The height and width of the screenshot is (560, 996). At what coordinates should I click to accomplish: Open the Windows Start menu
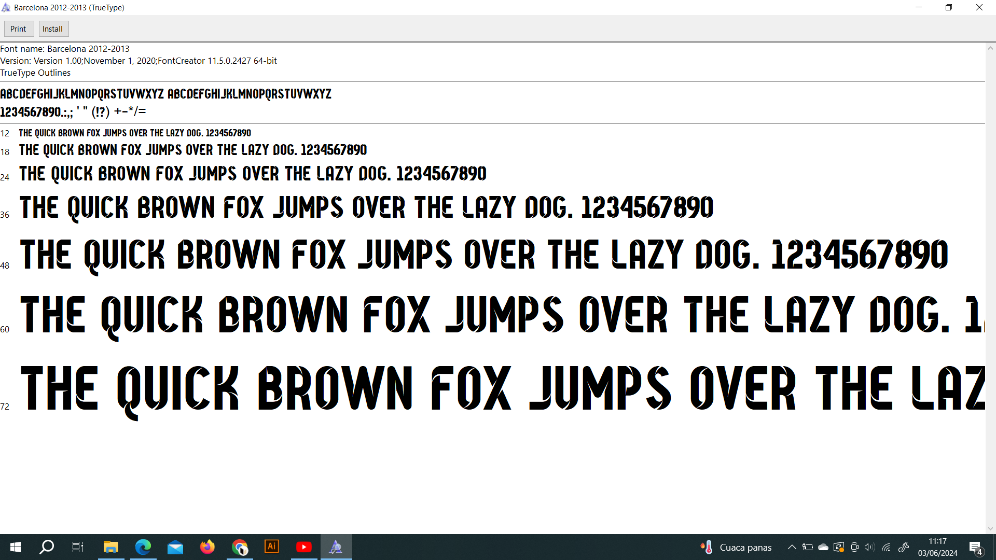16,547
